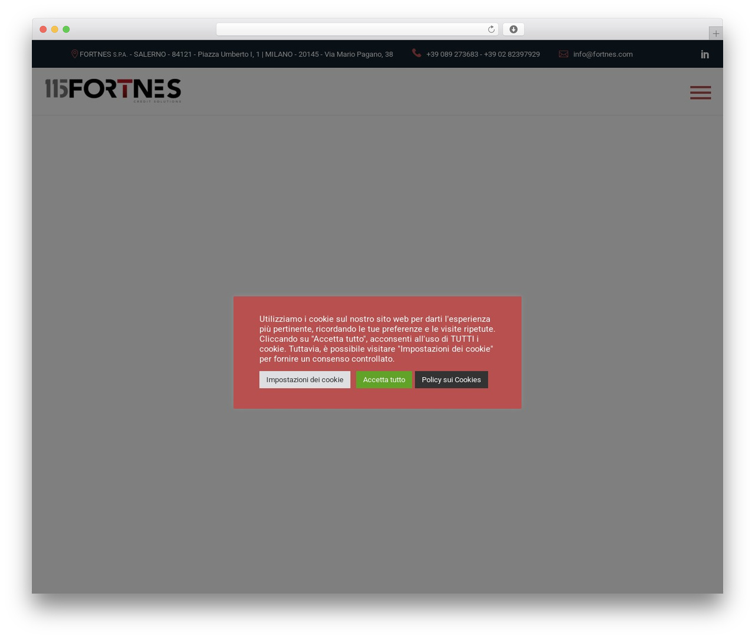Viewport: 755px width, 639px height.
Task: Click the browser download arrow button
Action: pyautogui.click(x=513, y=29)
